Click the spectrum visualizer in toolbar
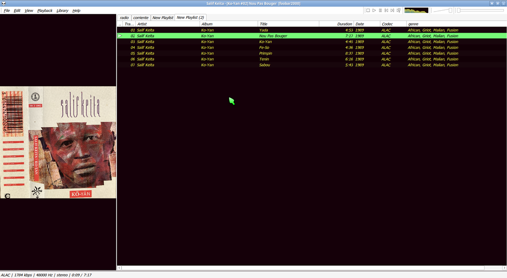This screenshot has width=507, height=278. (416, 10)
